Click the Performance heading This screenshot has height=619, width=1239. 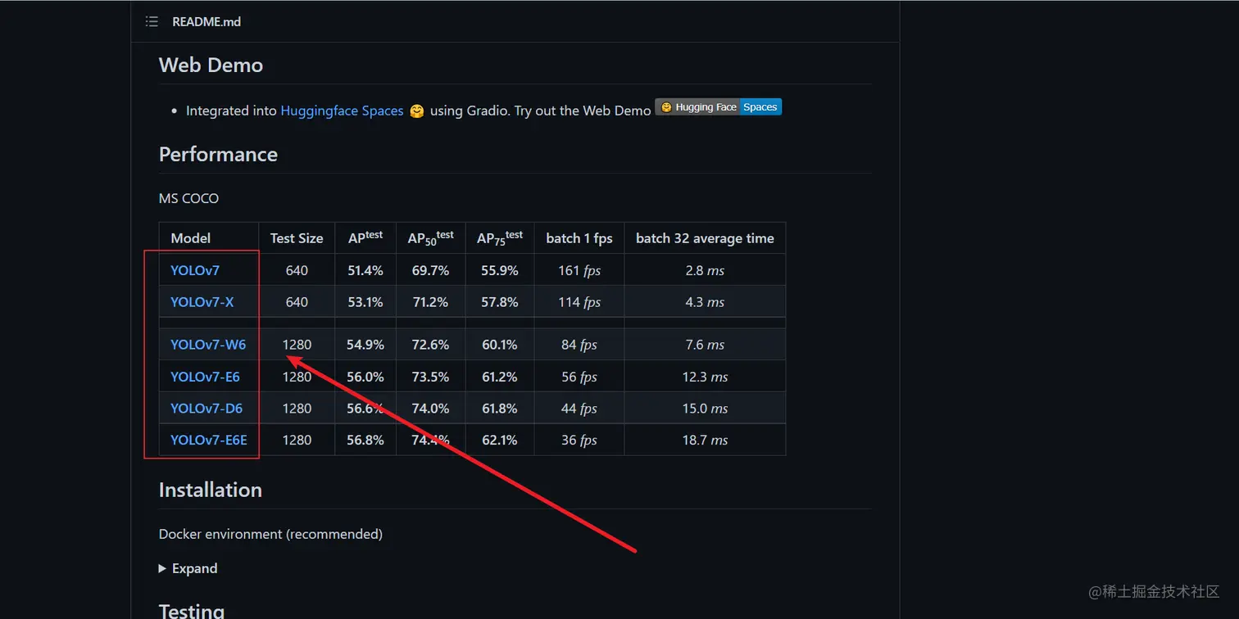[x=218, y=154]
